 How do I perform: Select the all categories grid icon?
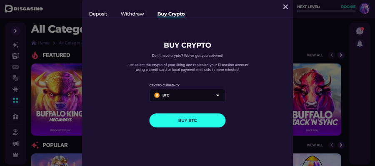tap(15, 100)
